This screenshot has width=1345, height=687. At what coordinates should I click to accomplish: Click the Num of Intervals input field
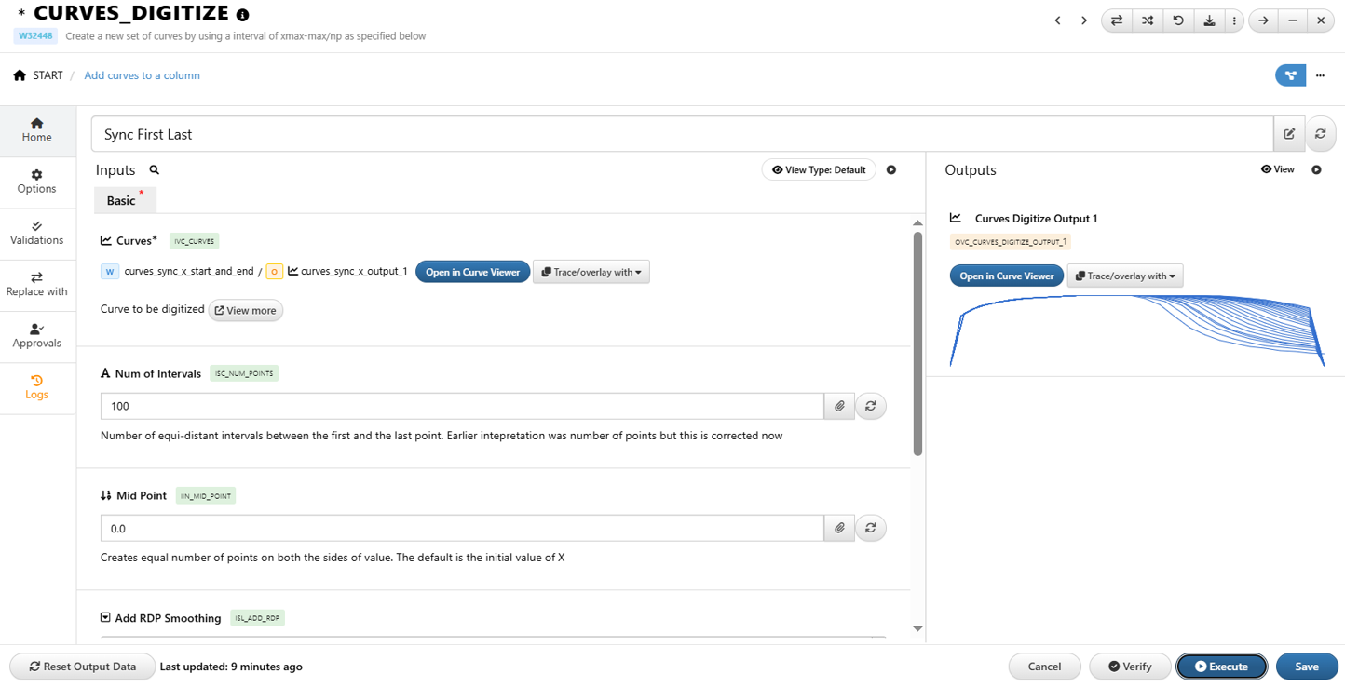coord(461,406)
